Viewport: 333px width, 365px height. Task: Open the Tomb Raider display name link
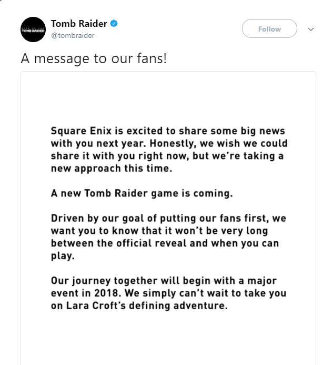79,24
